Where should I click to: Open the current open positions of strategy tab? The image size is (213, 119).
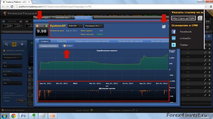pos(93,41)
